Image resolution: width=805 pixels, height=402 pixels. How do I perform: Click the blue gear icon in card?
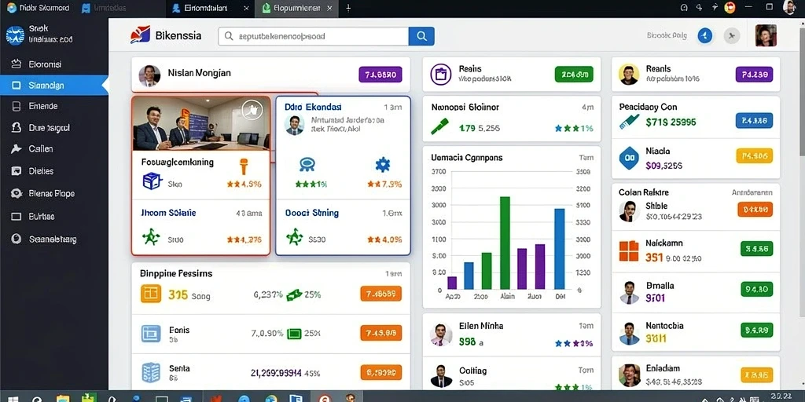coord(383,164)
